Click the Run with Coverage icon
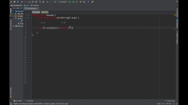Screen dimensions: 188x105 [77, 2]
